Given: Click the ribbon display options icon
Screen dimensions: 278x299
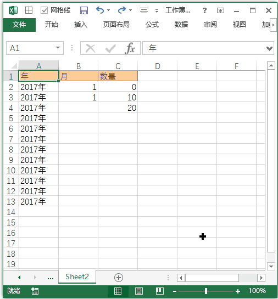Looking at the screenshot, I should [220, 10].
